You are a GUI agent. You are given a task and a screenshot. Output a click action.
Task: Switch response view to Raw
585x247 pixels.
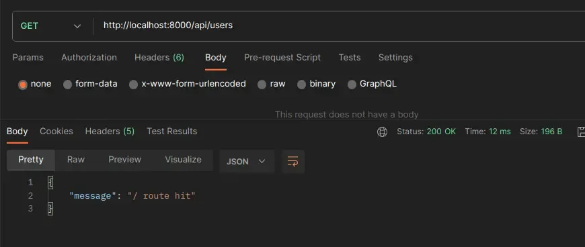(76, 160)
